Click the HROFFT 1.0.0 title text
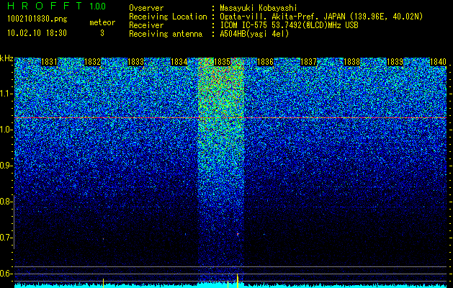This screenshot has height=288, width=453. point(57,6)
